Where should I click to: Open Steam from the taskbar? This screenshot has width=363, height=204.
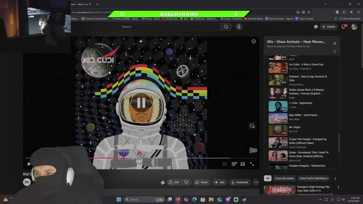pos(244,199)
